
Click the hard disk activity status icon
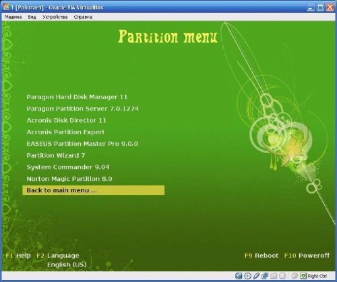tap(239, 276)
